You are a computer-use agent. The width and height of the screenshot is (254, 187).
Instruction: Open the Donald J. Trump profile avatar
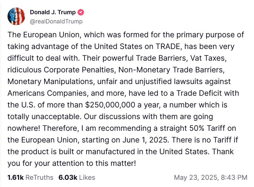(x=16, y=16)
